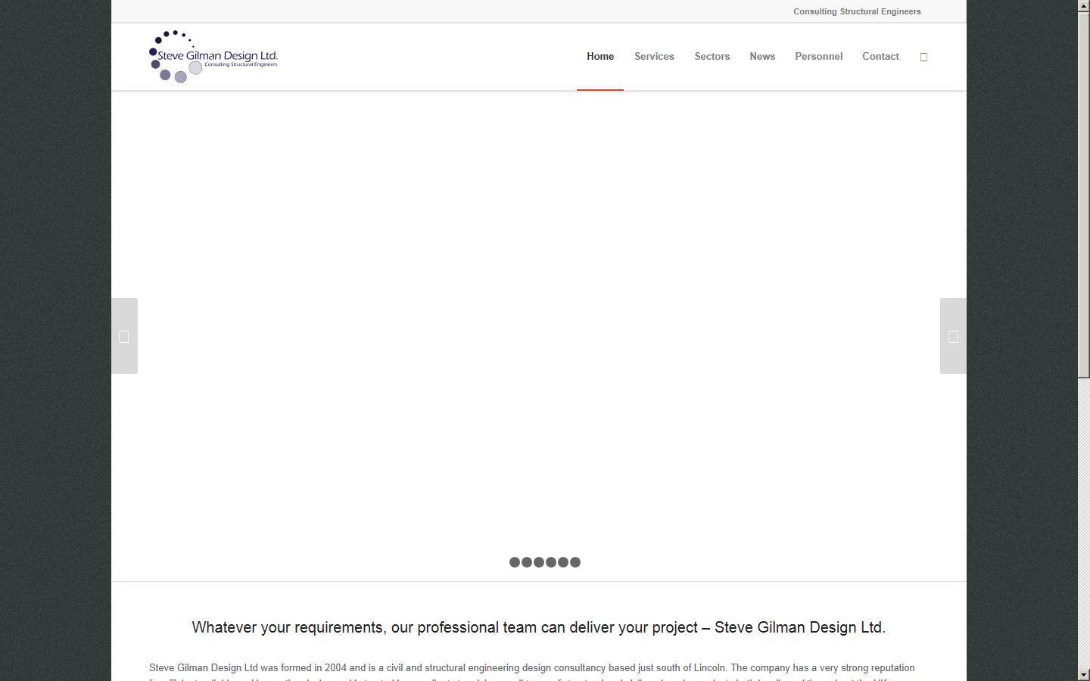
Task: Navigate to the News page
Action: 762,56
